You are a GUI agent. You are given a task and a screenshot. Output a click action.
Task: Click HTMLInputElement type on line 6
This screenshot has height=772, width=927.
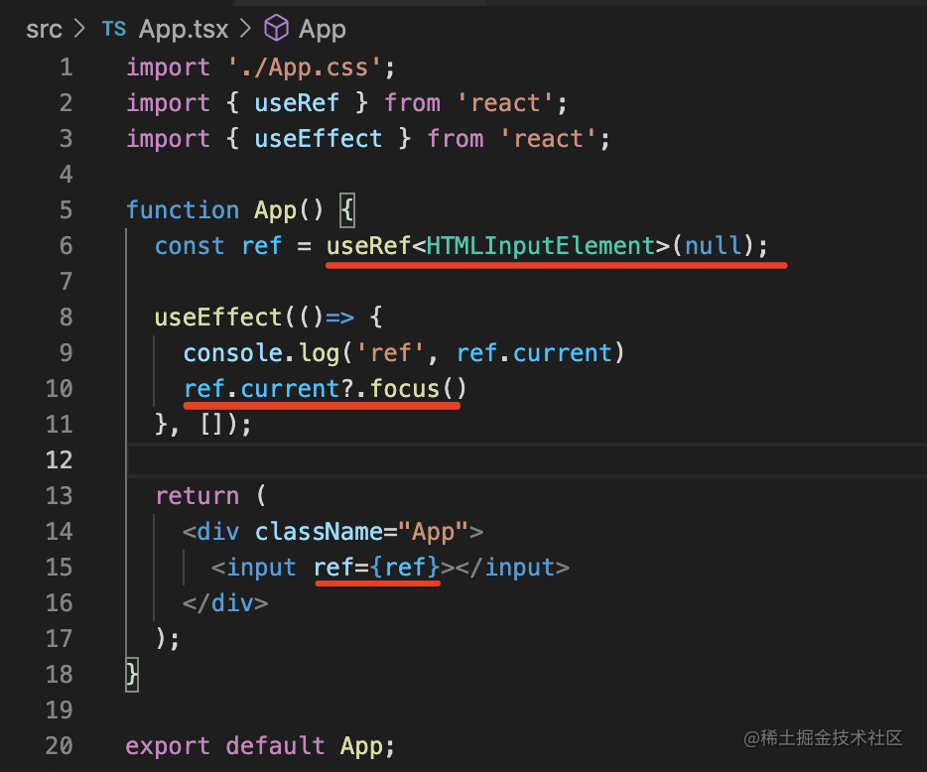pos(540,246)
